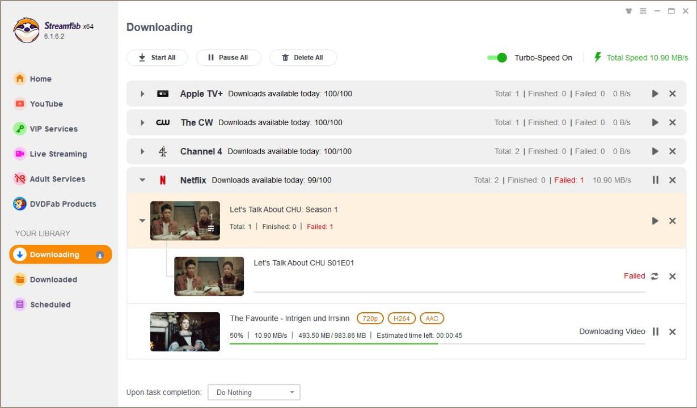Screen dimensions: 697x408
Task: Open the Downloaded library section
Action: (x=53, y=279)
